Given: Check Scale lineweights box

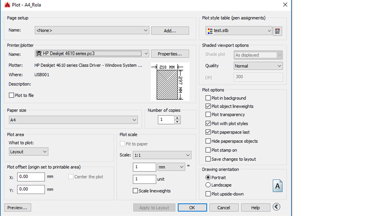Looking at the screenshot, I should [135, 191].
